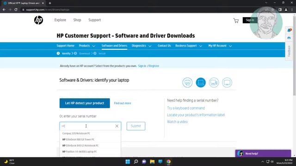Image resolution: width=296 pixels, height=166 pixels.
Task: Click the Sign in link in the account banner
Action: click(142, 66)
